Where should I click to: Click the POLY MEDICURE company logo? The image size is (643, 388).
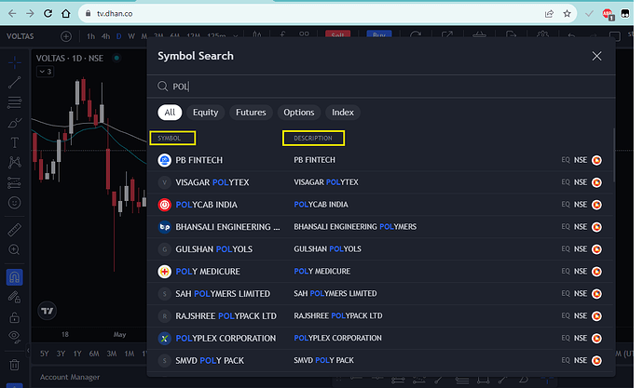coord(164,272)
